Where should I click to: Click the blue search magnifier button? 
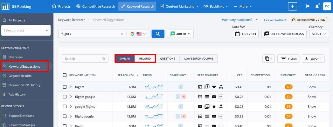coord(158,34)
